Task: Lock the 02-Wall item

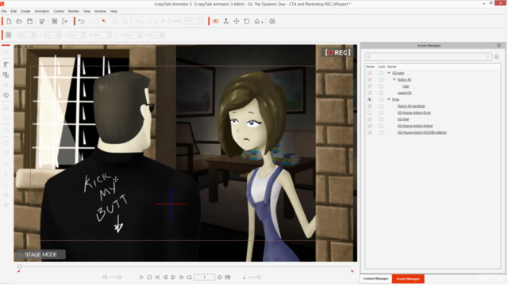Action: pos(381,120)
